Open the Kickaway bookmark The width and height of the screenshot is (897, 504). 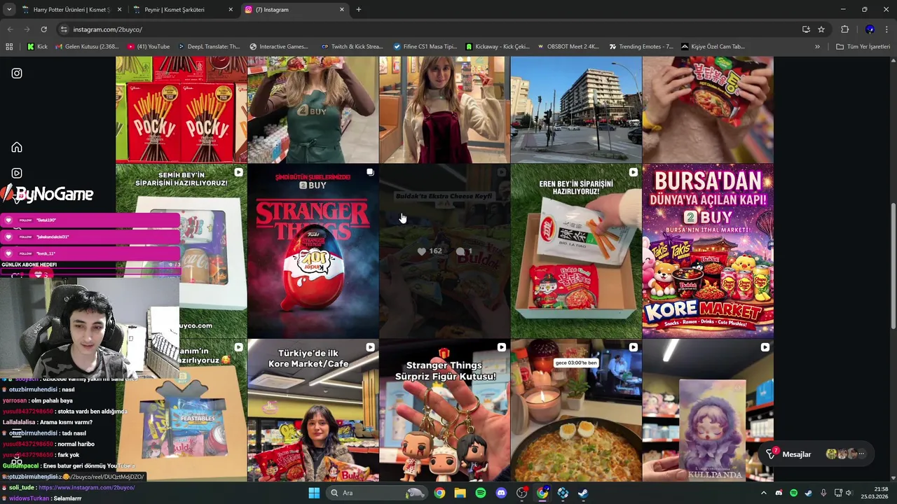tap(498, 47)
